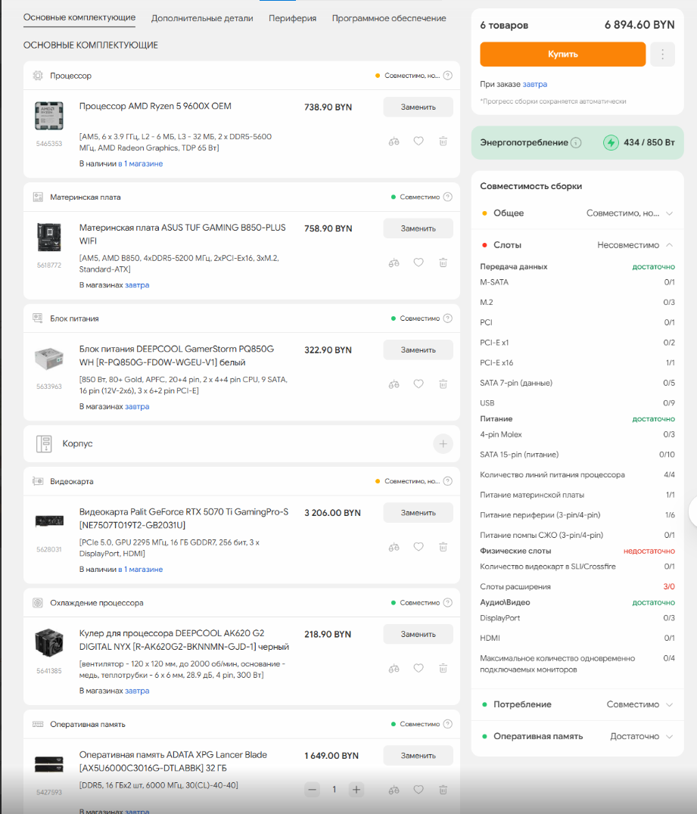Screen dimensions: 697x814
Task: Favorite the ASUS TUF GAMING motherboard
Action: (x=419, y=263)
